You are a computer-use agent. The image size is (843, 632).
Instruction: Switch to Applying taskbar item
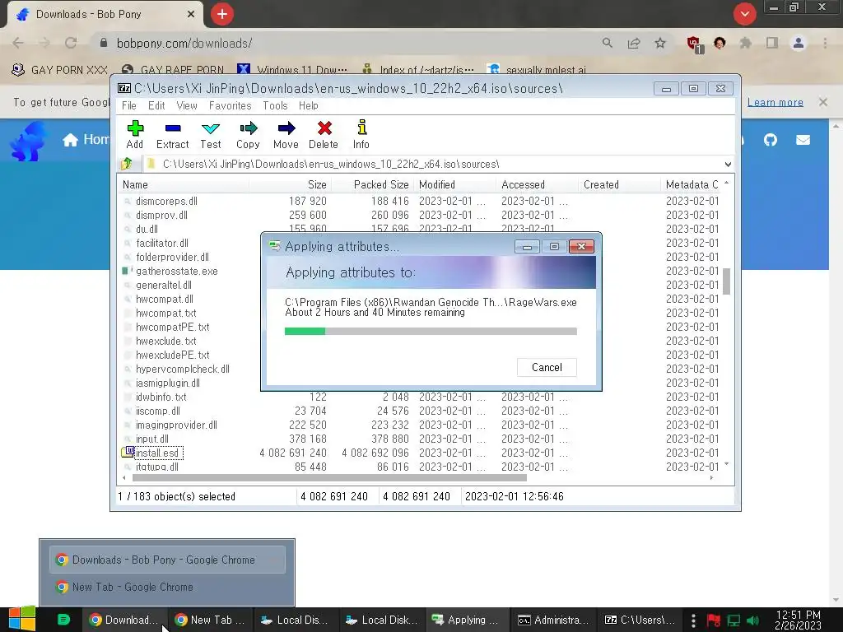467,620
